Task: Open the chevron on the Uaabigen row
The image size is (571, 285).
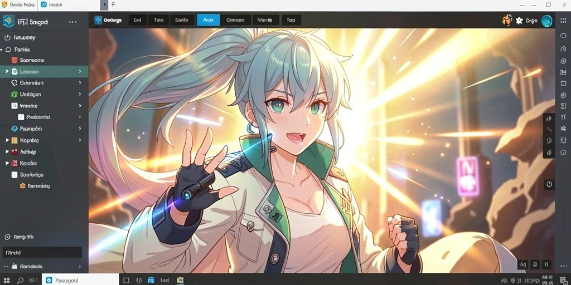Action: point(80,94)
